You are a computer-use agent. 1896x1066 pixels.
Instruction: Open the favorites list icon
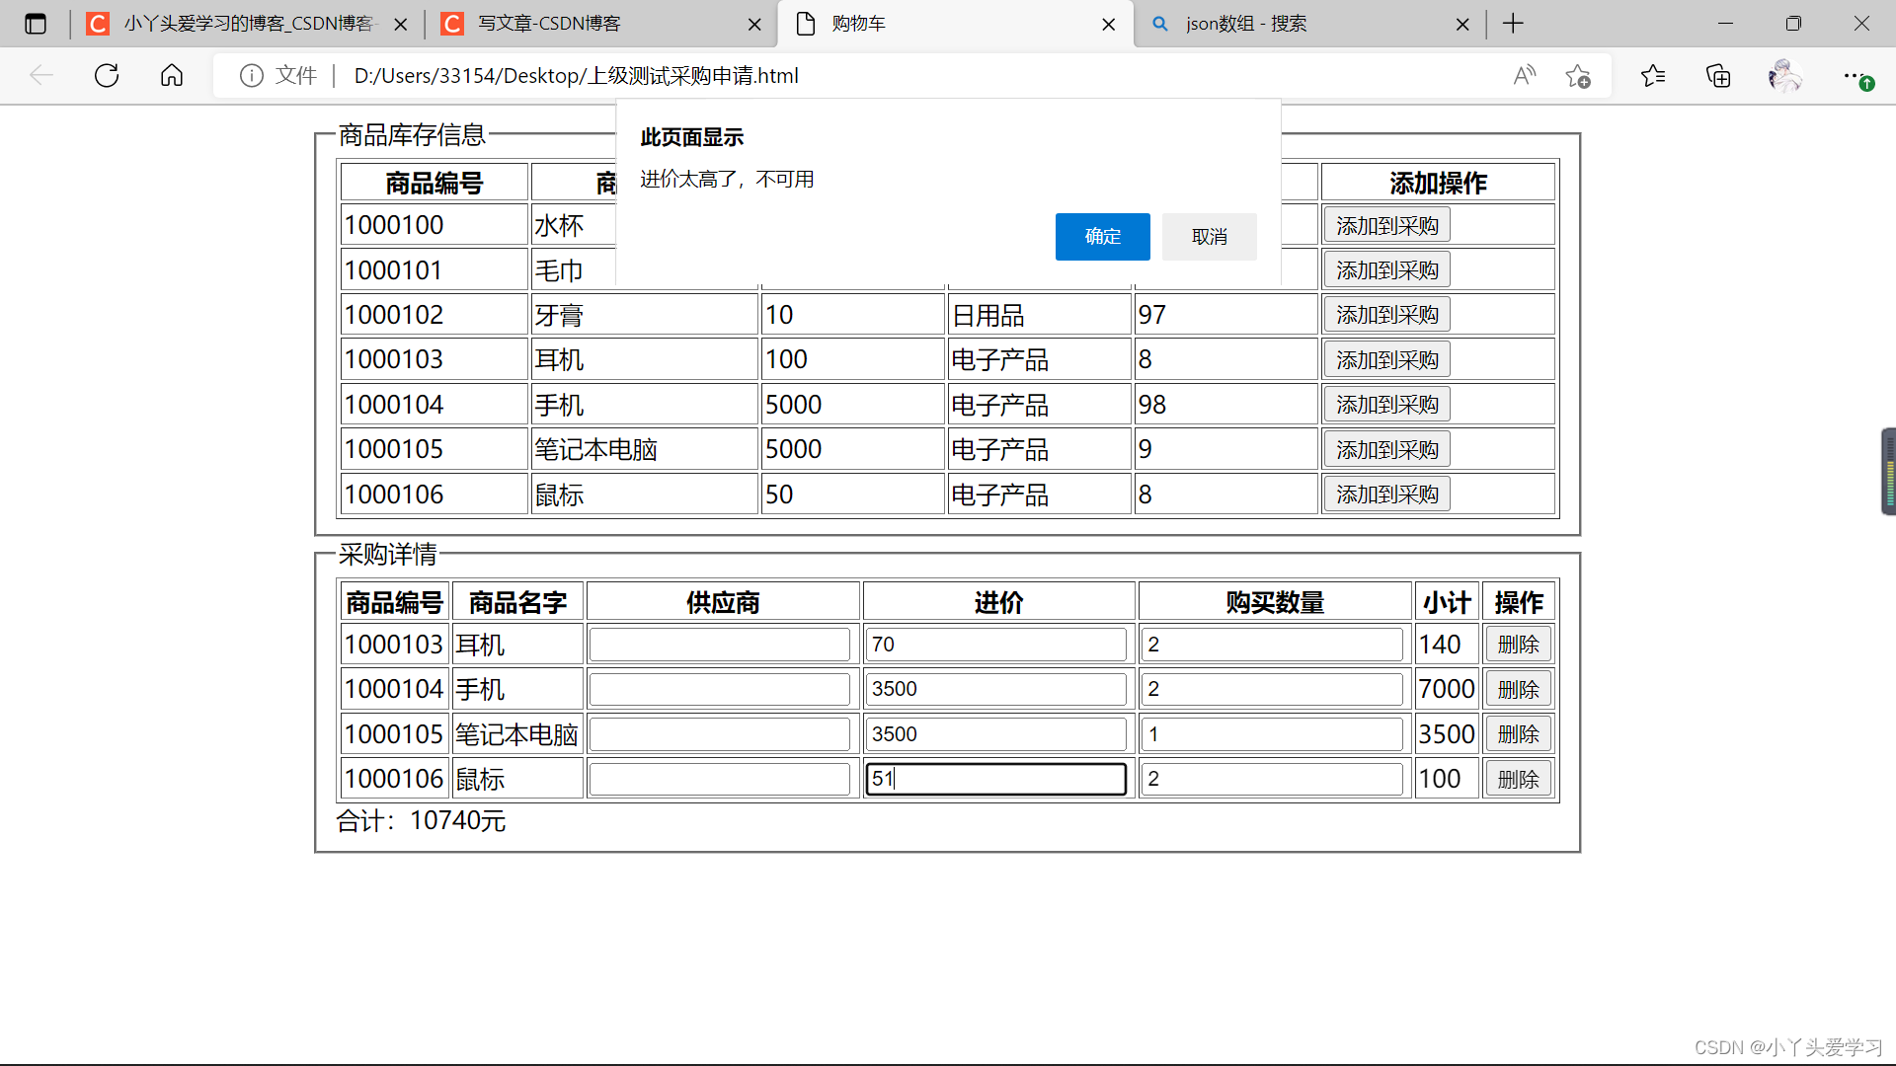tap(1653, 76)
